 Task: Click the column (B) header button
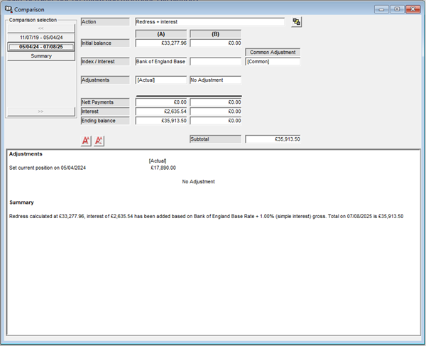(215, 34)
